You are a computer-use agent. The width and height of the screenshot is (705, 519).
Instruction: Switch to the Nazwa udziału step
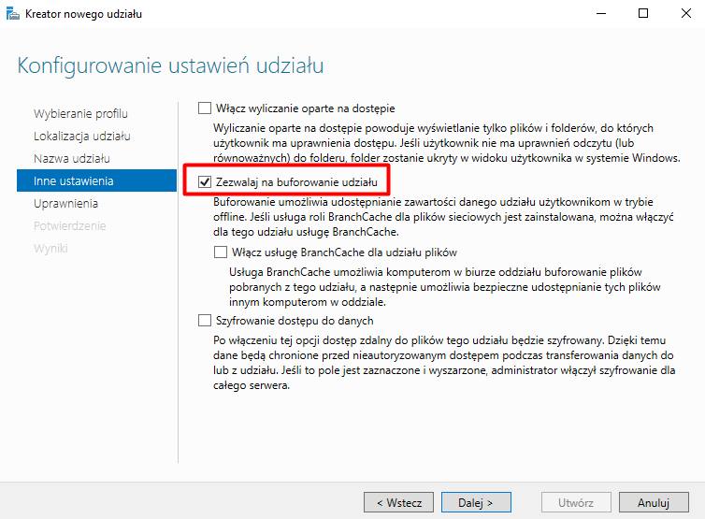point(72,158)
